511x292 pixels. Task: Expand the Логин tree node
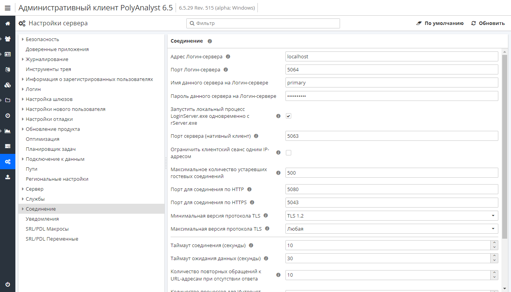[23, 89]
